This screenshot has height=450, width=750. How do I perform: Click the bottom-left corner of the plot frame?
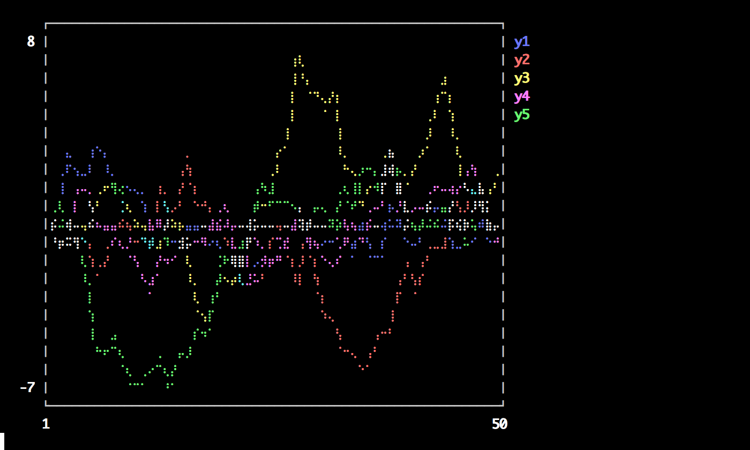point(46,405)
